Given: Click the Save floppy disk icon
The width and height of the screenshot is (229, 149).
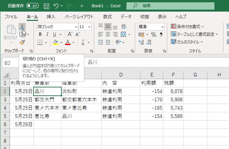Looking at the screenshot, I should pos(46,6).
